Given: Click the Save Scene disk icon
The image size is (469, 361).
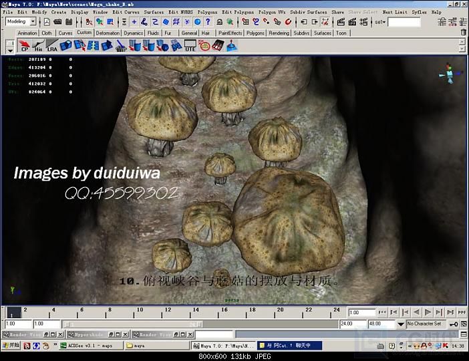Looking at the screenshot, I should pyautogui.click(x=69, y=22).
